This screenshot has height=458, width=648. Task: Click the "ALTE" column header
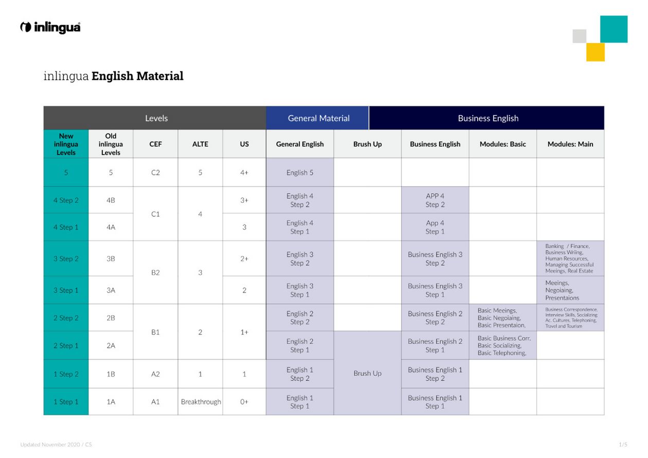pos(200,144)
